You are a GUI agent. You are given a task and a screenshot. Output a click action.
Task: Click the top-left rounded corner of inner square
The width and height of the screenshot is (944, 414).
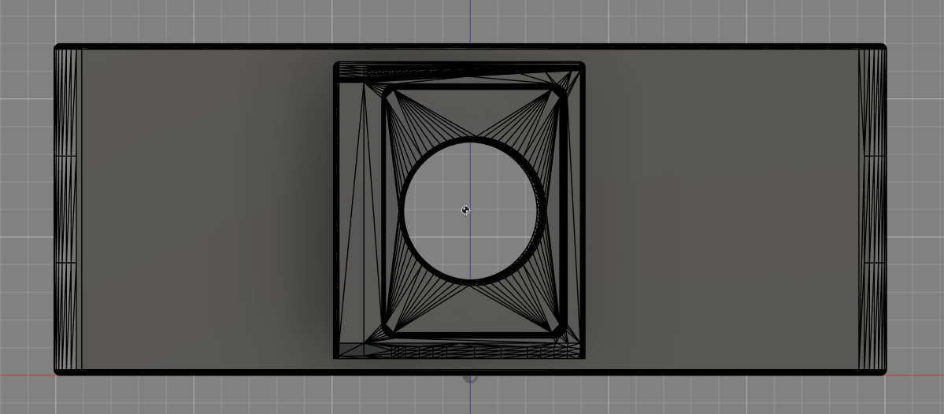[388, 93]
